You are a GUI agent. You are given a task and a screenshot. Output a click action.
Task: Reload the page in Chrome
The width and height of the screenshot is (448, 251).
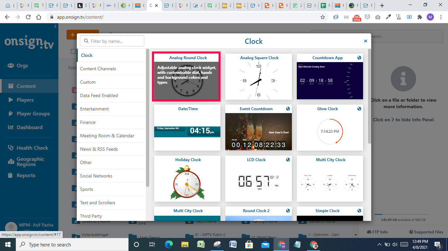point(28,17)
